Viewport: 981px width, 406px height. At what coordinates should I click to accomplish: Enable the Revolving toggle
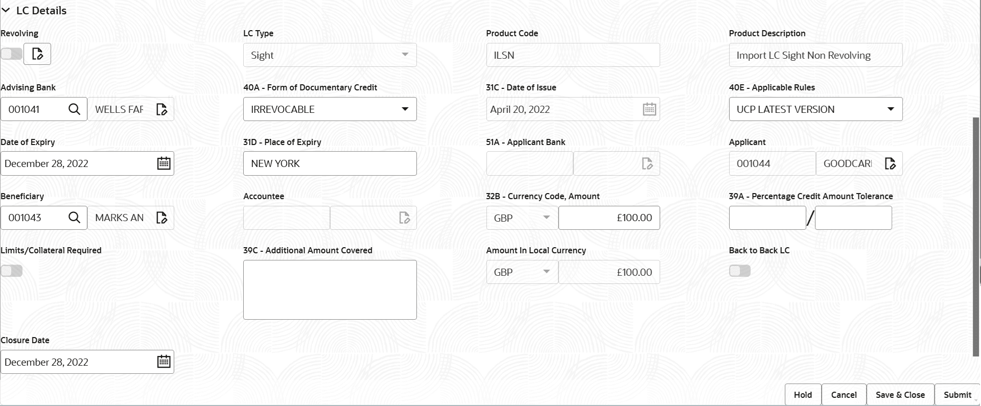click(11, 54)
